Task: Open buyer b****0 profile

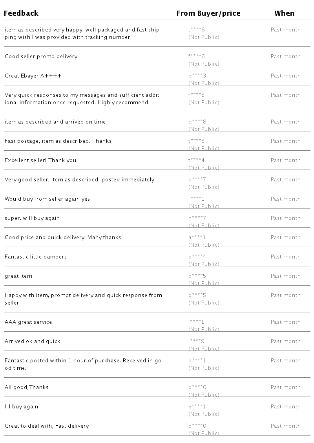Action: (197, 426)
